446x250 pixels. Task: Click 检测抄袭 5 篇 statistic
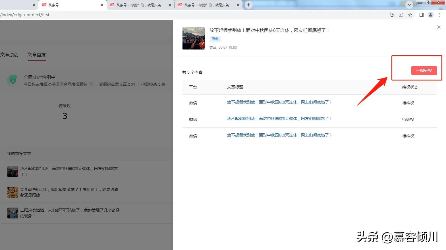tap(153, 84)
